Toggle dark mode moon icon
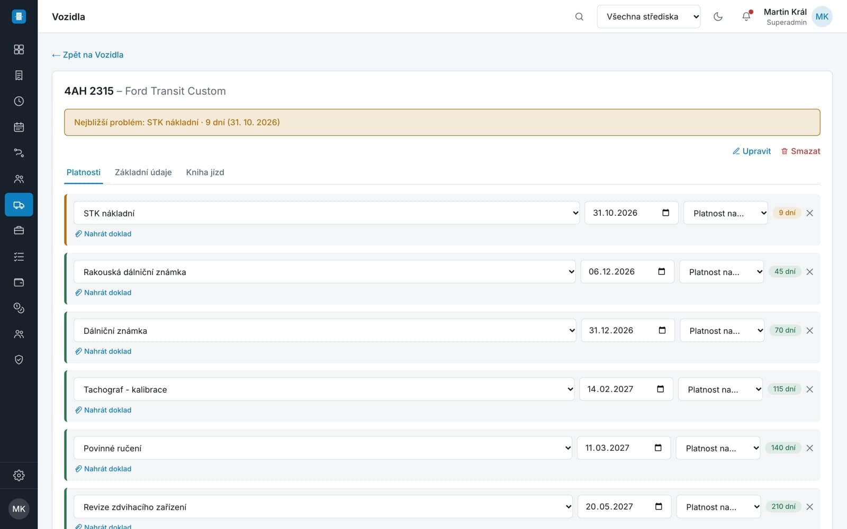 718,16
